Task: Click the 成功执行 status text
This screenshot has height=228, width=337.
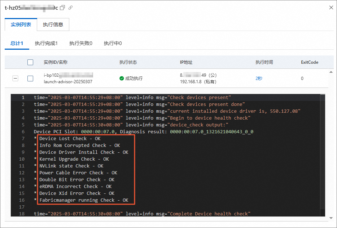Action: tap(134, 78)
